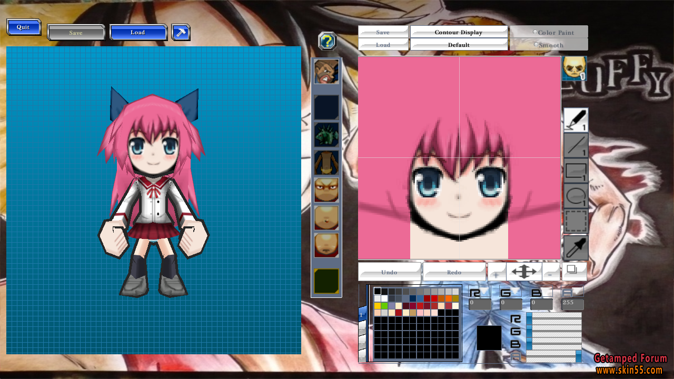674x379 pixels.
Task: Select the straight line tool
Action: coord(576,145)
